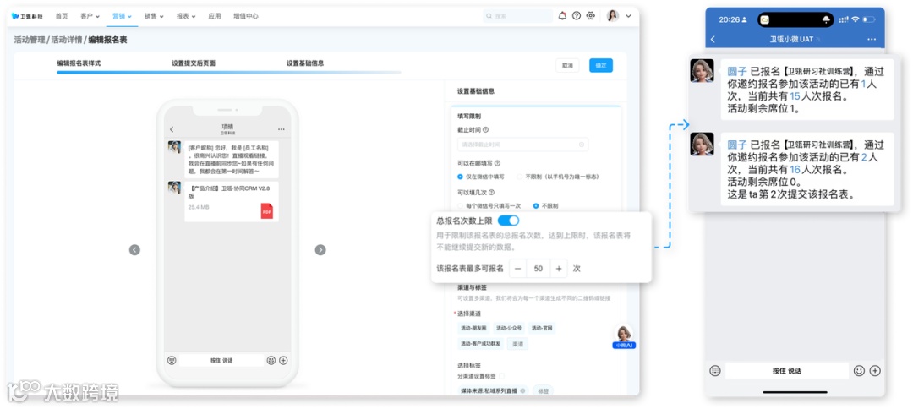Decrease max registrations with minus button
Screen dimensions: 913x409
point(517,268)
